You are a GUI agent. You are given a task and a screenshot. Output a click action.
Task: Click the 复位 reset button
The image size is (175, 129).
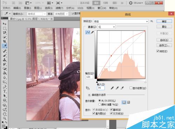click(164, 27)
